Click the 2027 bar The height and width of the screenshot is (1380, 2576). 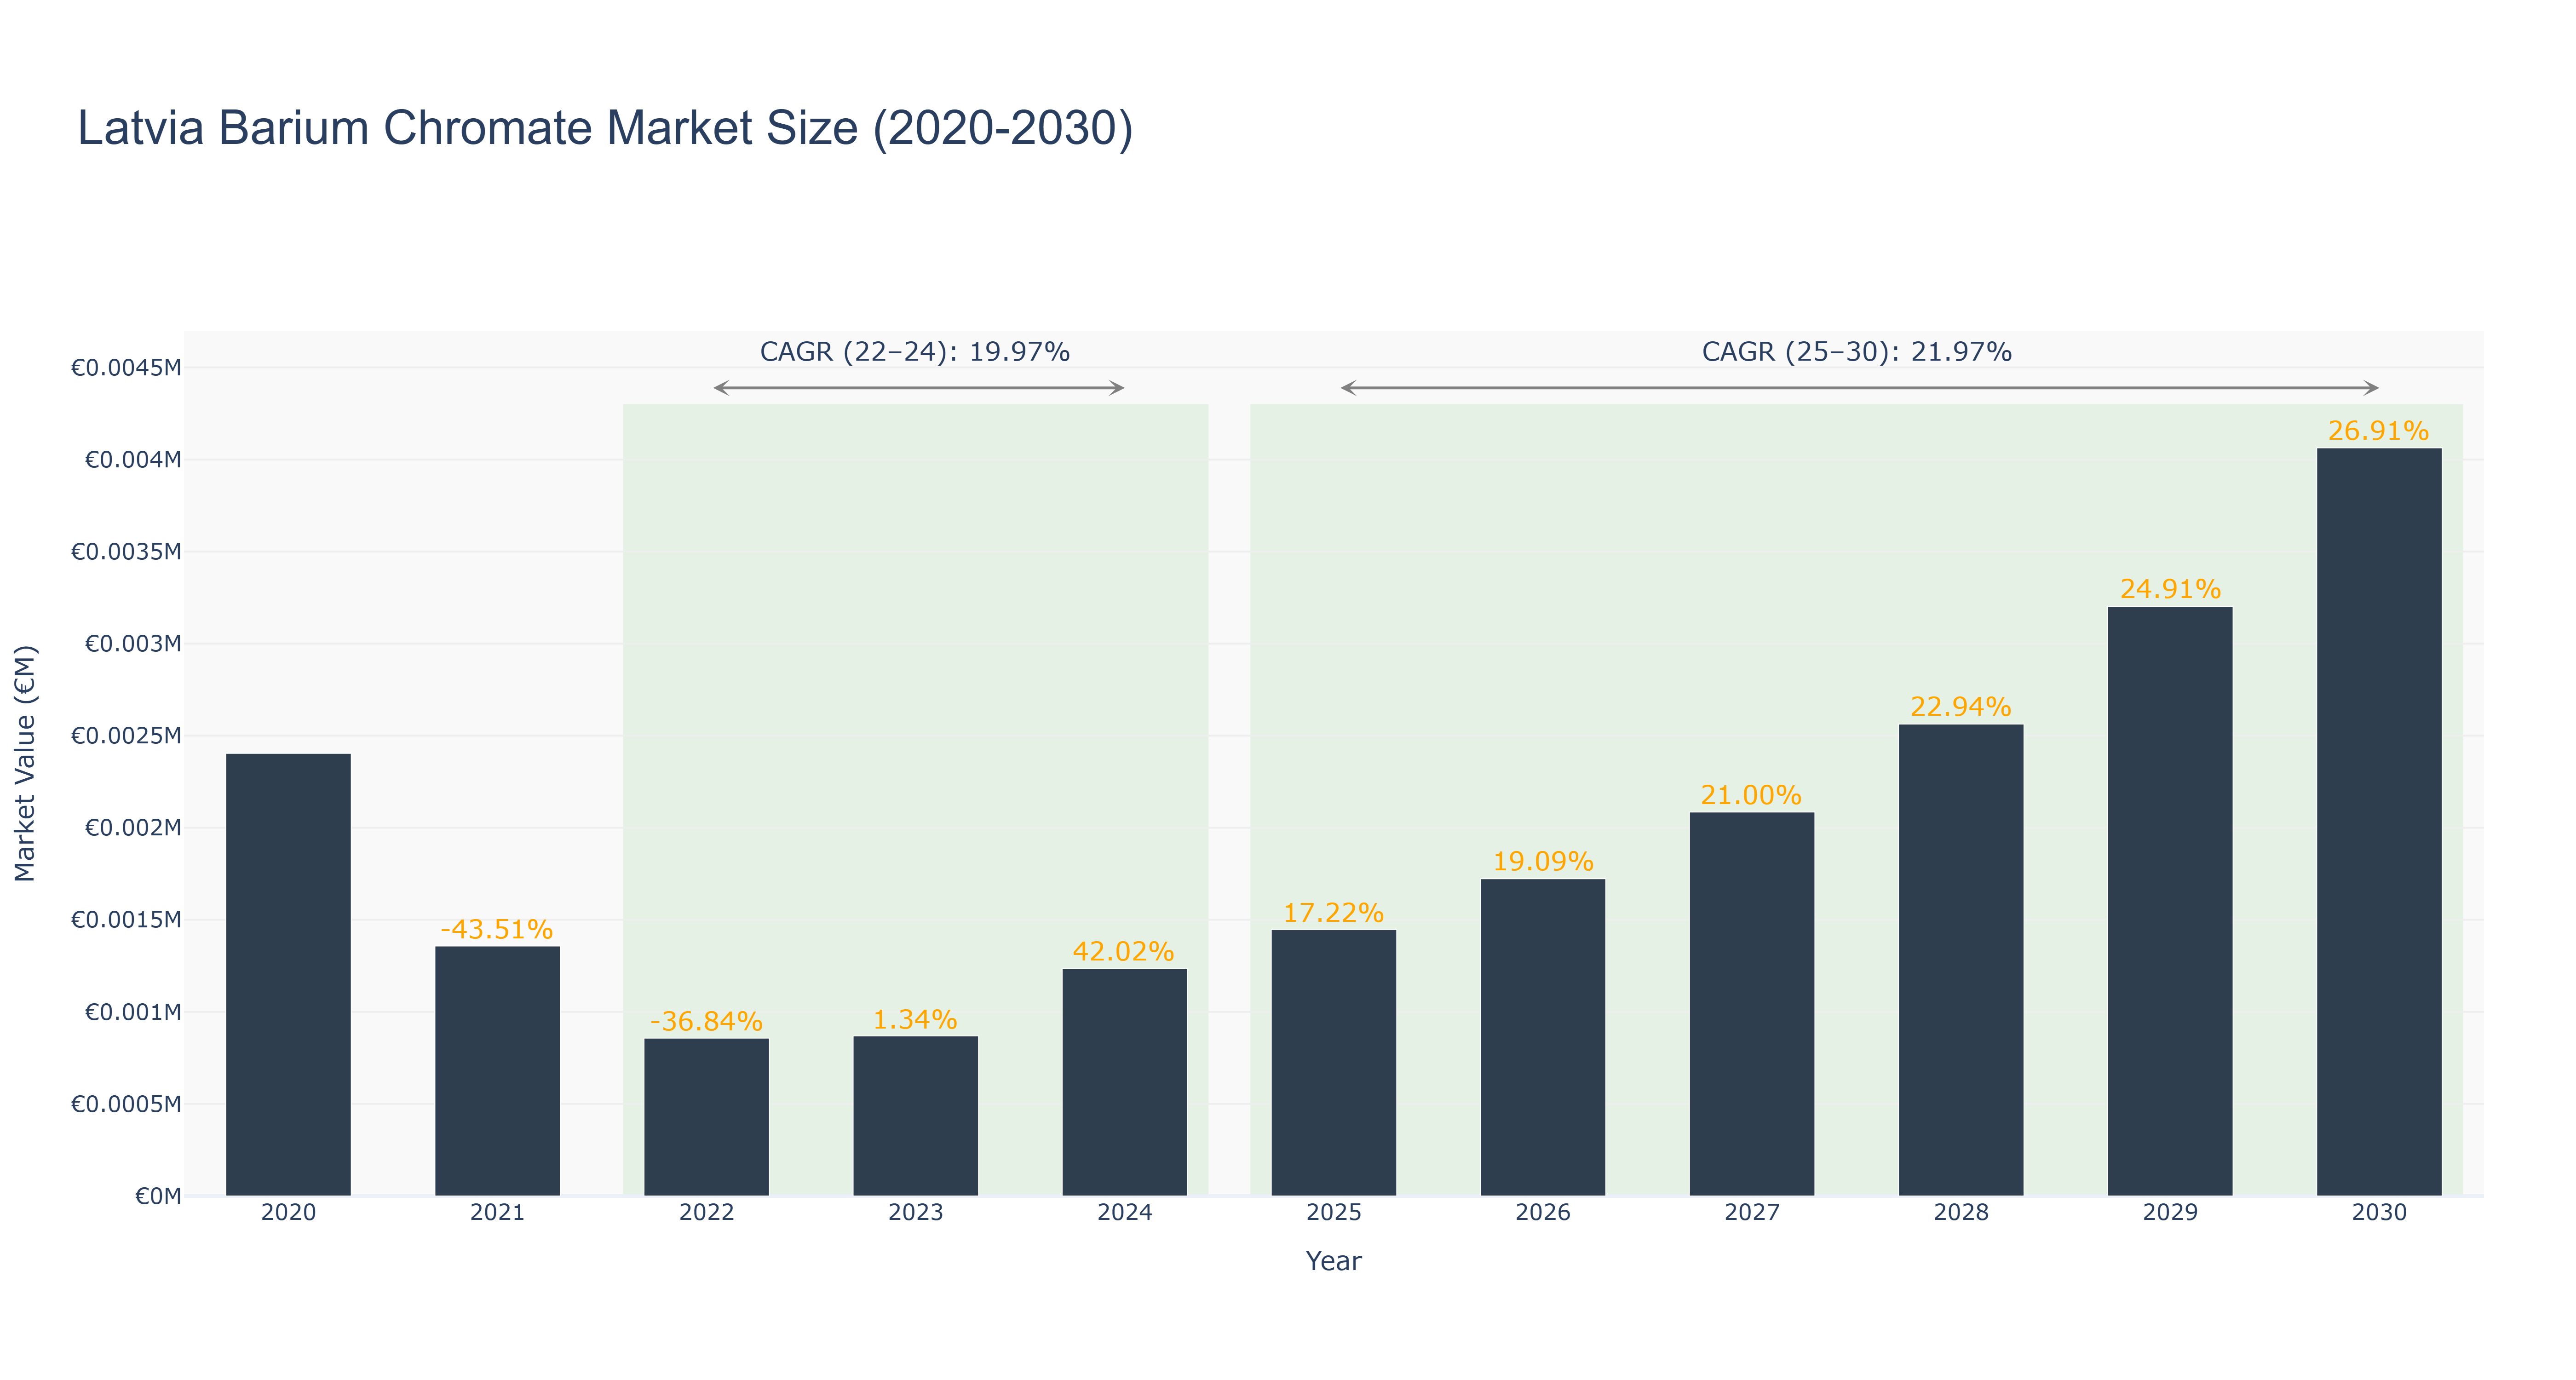tap(1751, 1004)
